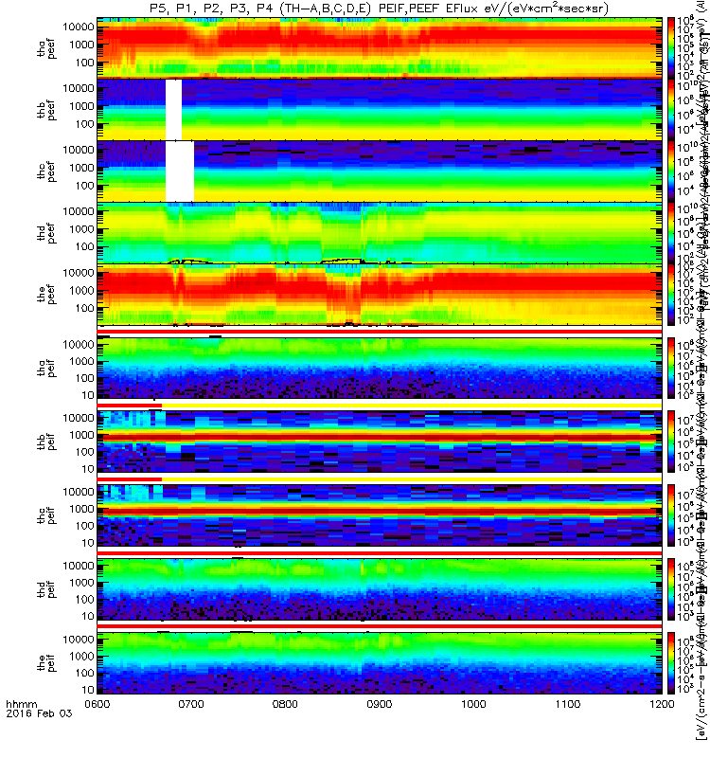The width and height of the screenshot is (710, 758).
Task: Click inside the thb peif spectrogram panel
Action: (380, 442)
